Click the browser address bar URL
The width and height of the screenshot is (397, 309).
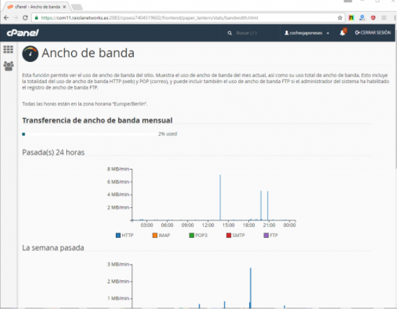pos(149,17)
